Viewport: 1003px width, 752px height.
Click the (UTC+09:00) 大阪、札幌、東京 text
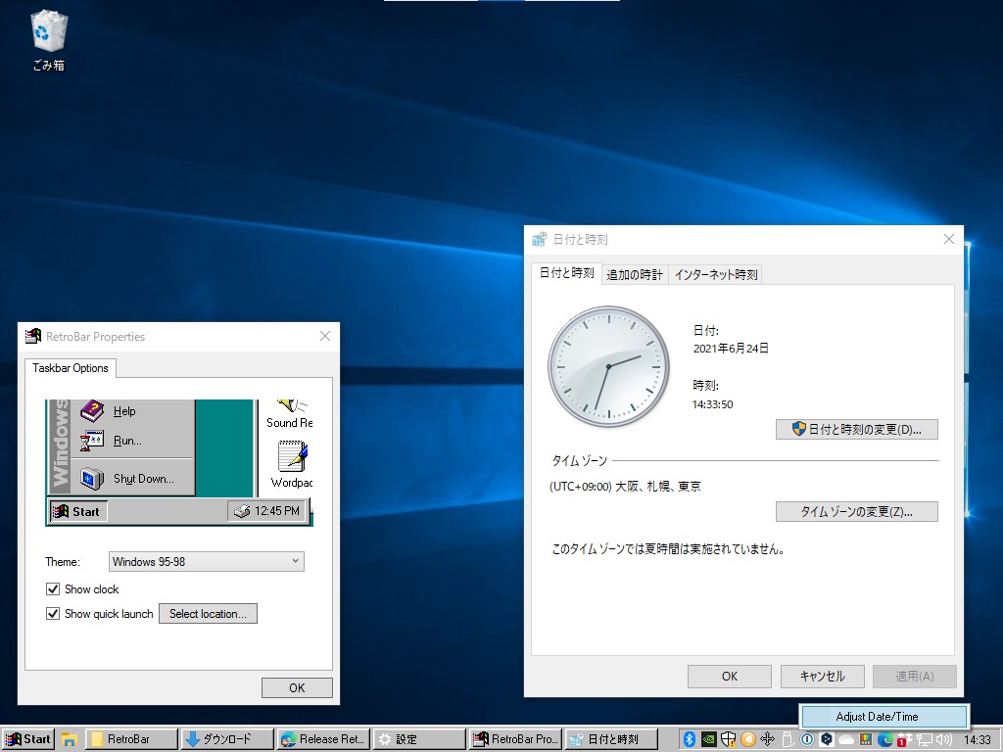[625, 486]
